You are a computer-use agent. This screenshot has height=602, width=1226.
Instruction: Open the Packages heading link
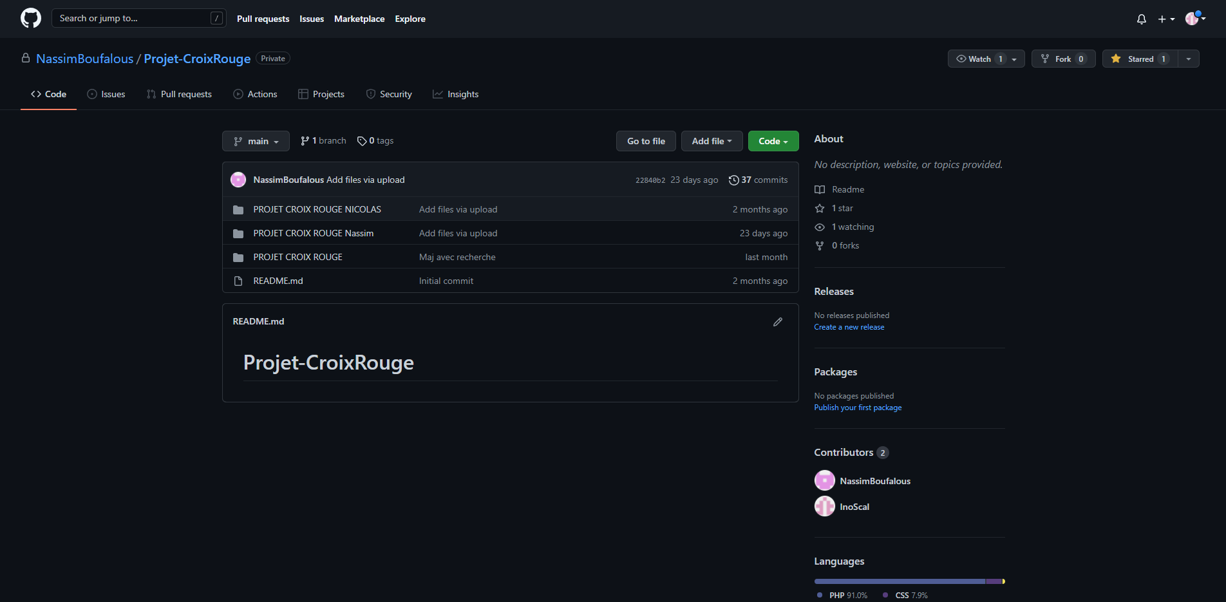pyautogui.click(x=836, y=372)
